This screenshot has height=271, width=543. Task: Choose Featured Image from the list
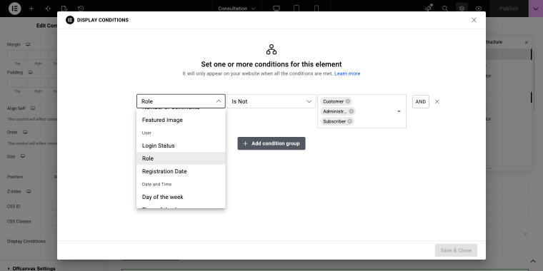point(181,120)
